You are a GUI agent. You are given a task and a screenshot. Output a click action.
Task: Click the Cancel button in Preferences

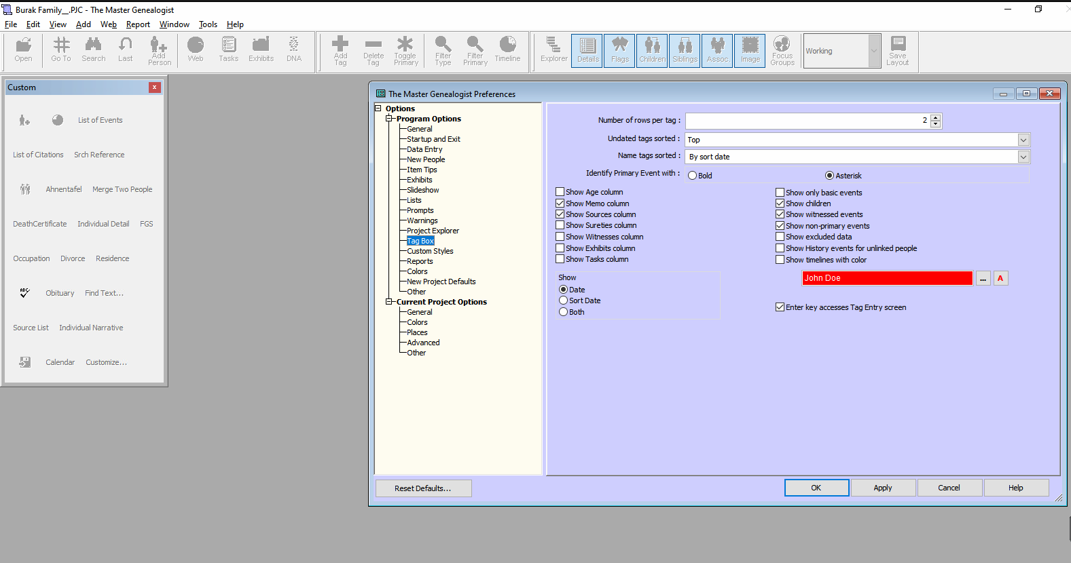949,488
